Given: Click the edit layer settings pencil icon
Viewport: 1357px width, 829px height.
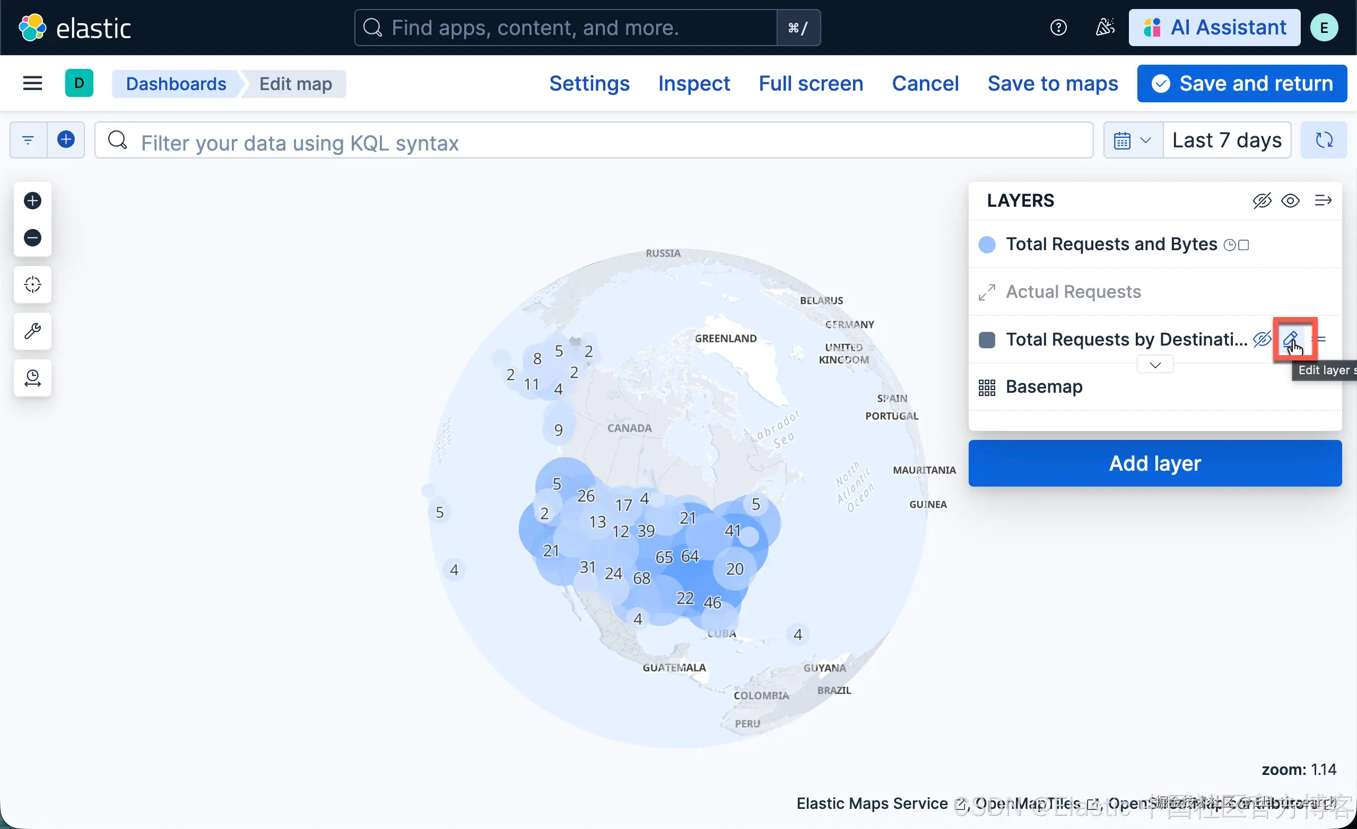Looking at the screenshot, I should point(1290,339).
